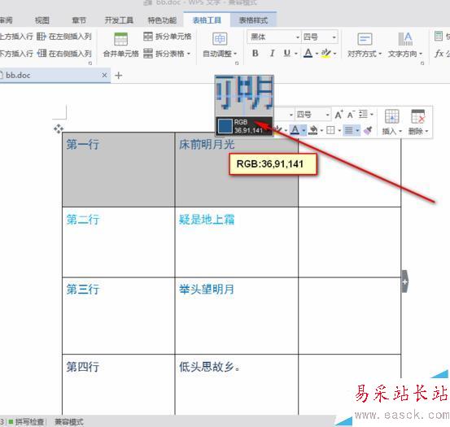Click format painter brush in mini toolbar
Viewport: 450px width, 427px height.
coord(368,130)
